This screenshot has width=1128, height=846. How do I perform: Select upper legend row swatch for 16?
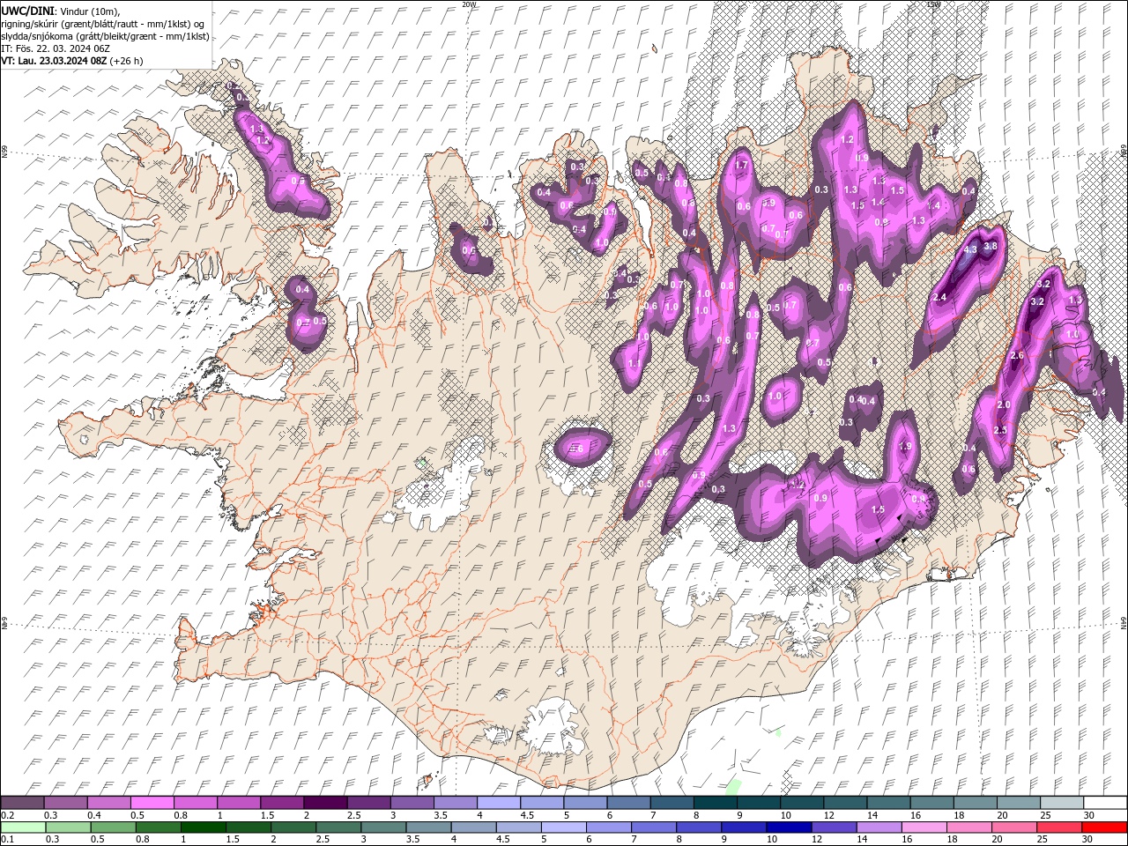point(932,803)
